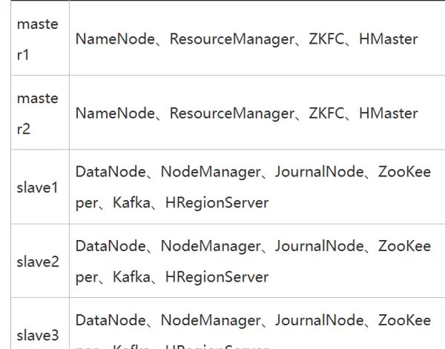Click the master2 hostname cell
The width and height of the screenshot is (445, 349).
(37, 113)
